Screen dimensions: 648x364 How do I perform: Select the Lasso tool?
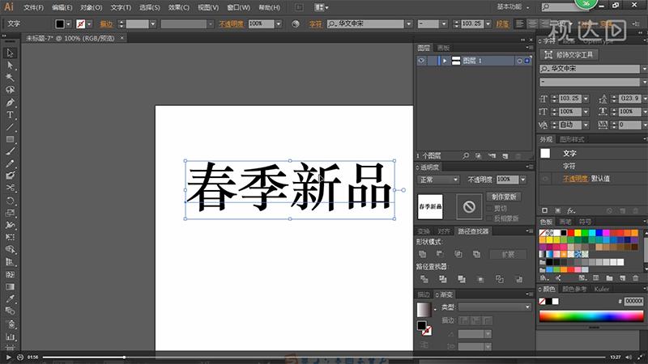pos(10,90)
